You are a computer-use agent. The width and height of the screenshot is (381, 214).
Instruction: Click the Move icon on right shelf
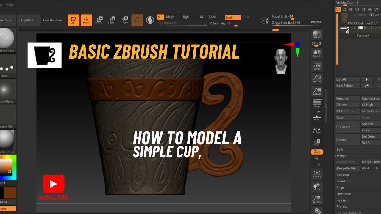(x=317, y=187)
